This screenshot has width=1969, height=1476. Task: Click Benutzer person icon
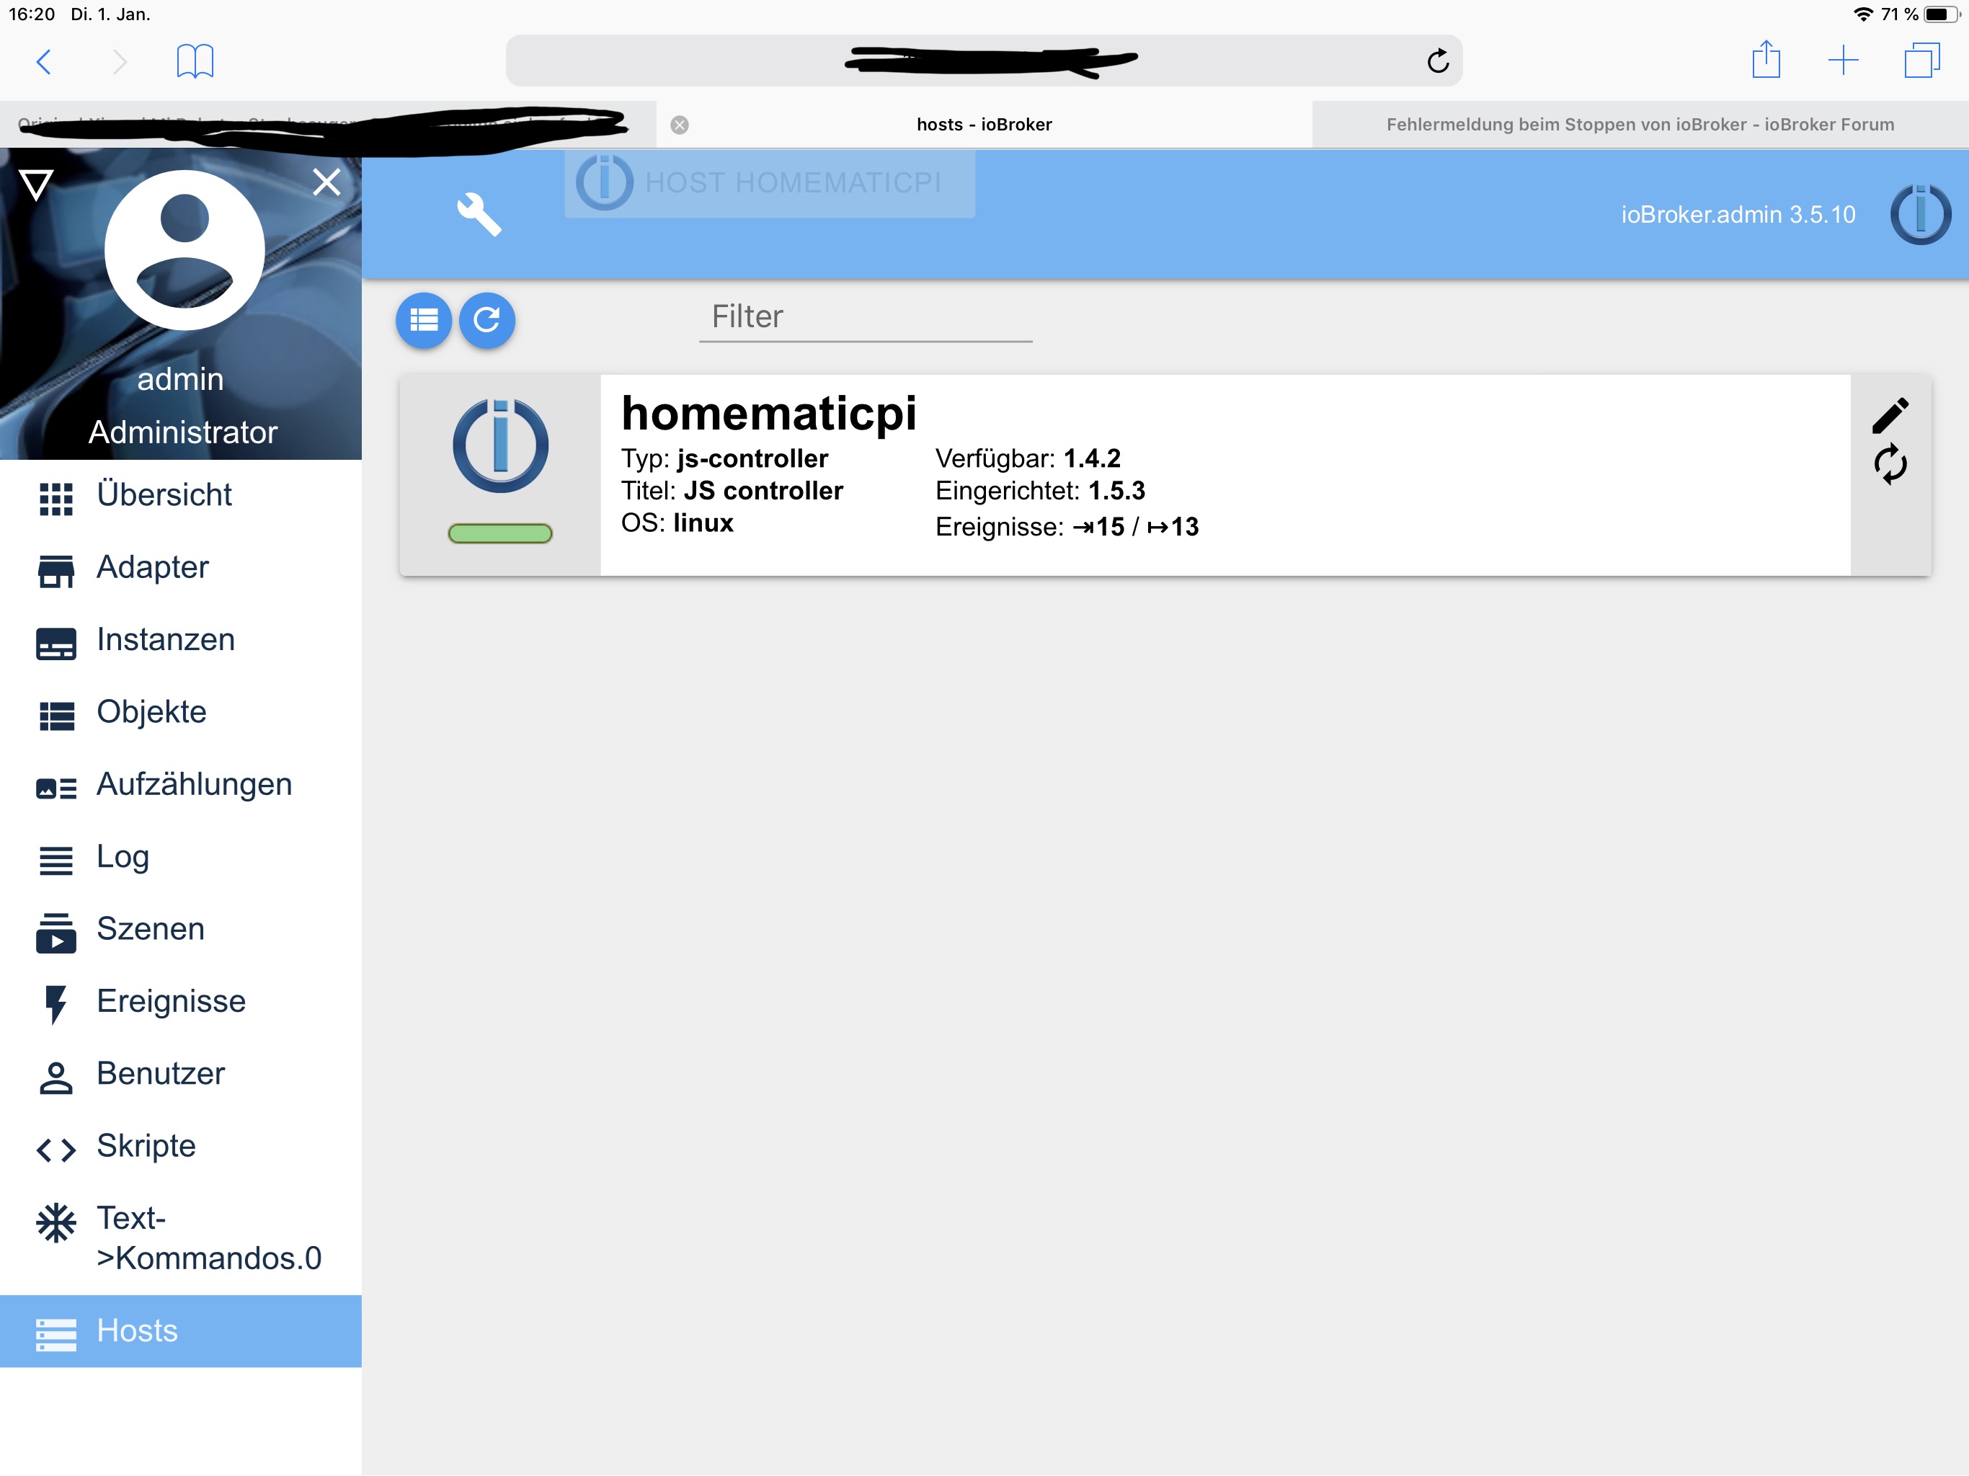pos(56,1078)
